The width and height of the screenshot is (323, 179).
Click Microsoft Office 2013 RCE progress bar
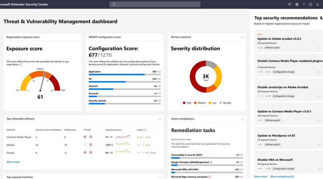point(207,173)
